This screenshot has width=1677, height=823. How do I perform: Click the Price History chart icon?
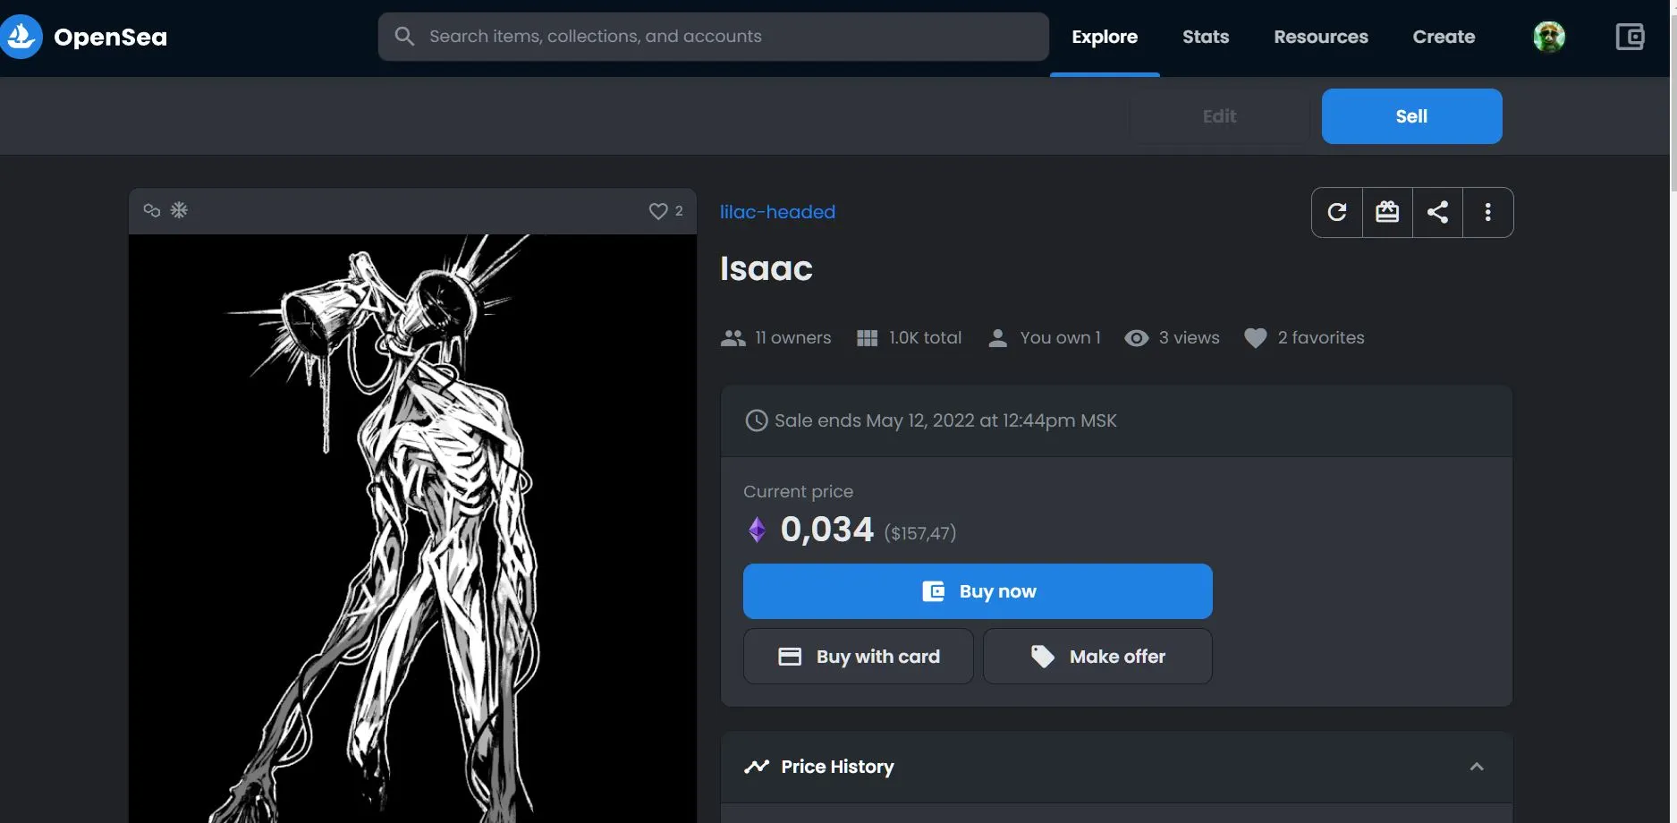pos(757,767)
